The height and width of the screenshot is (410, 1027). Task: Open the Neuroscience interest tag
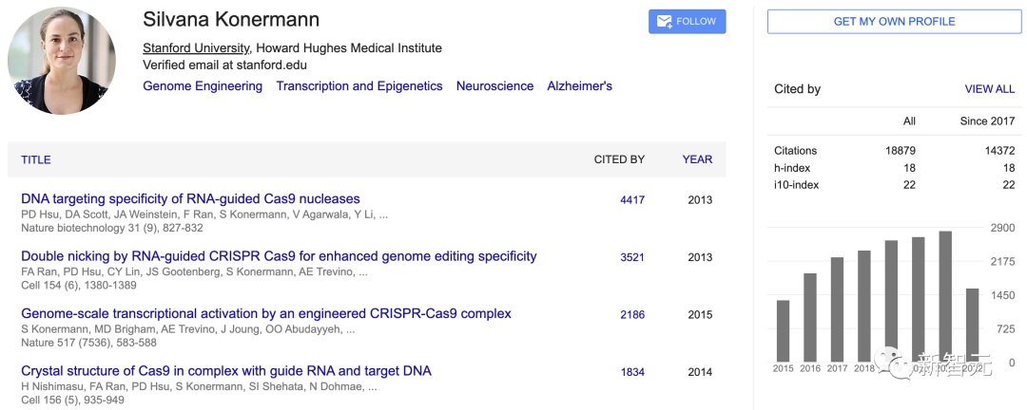tap(494, 86)
